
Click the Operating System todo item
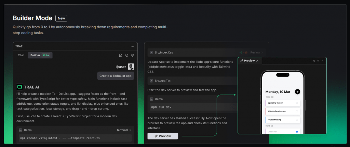tap(283, 103)
